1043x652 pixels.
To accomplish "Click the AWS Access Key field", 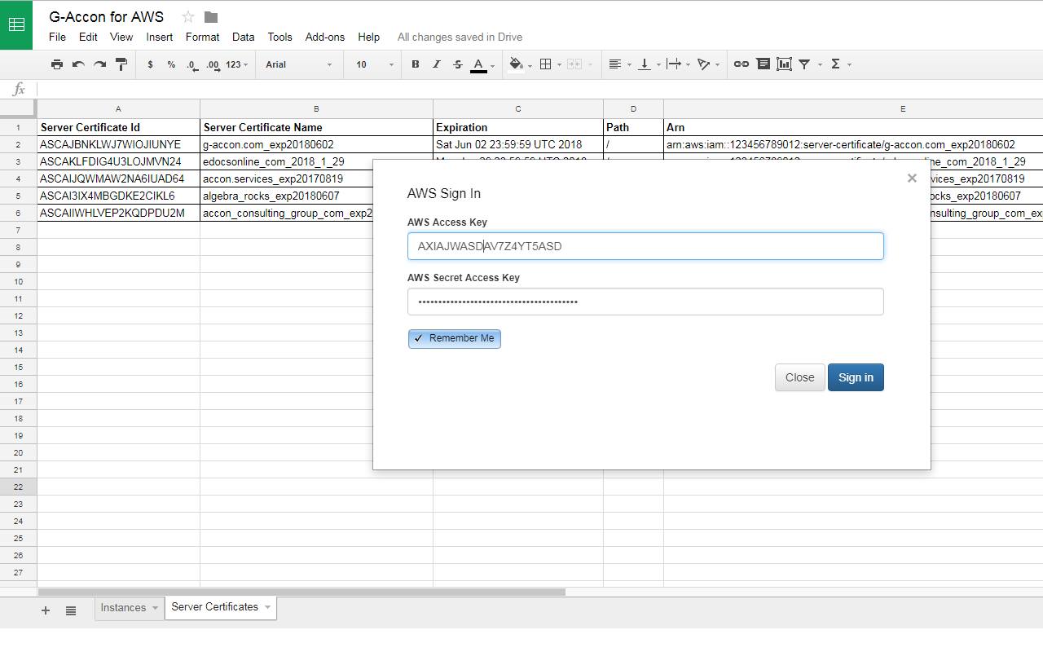I will pyautogui.click(x=645, y=246).
